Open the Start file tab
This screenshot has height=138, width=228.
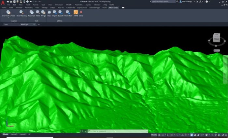[x=6, y=24]
